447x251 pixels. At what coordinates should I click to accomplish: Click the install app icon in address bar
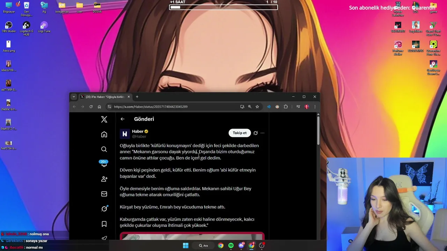242,107
